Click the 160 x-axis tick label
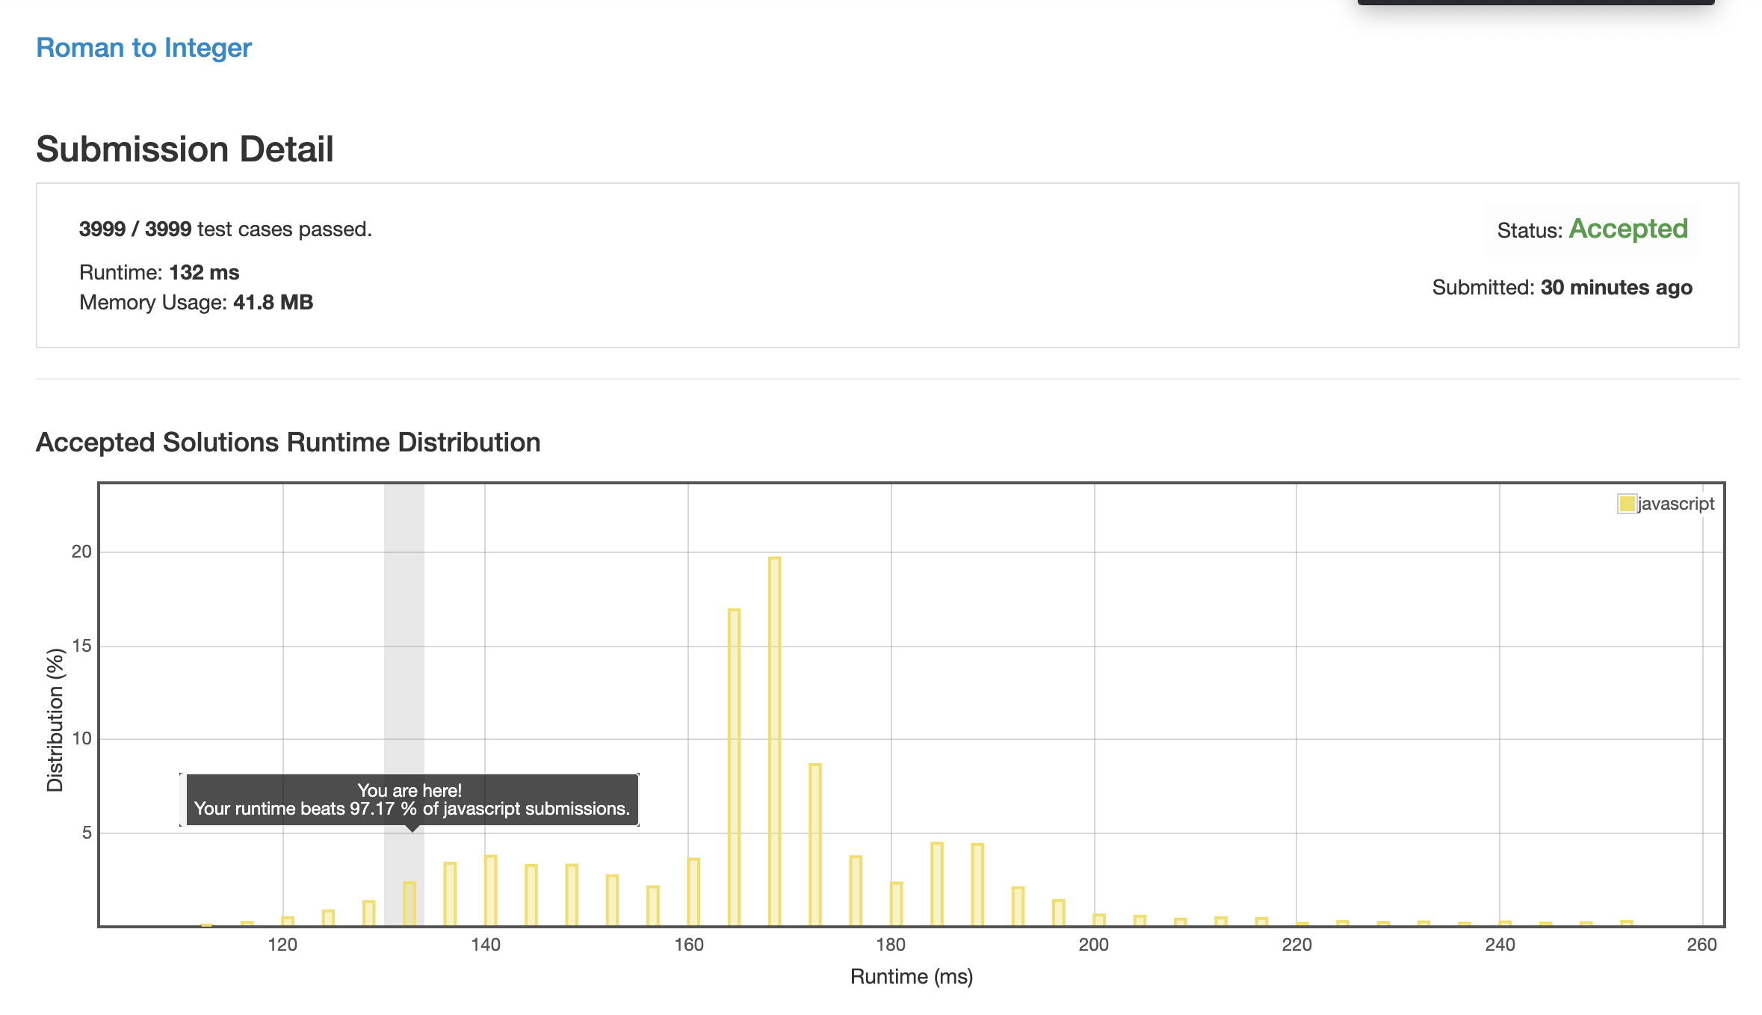This screenshot has width=1762, height=1015. [x=688, y=945]
